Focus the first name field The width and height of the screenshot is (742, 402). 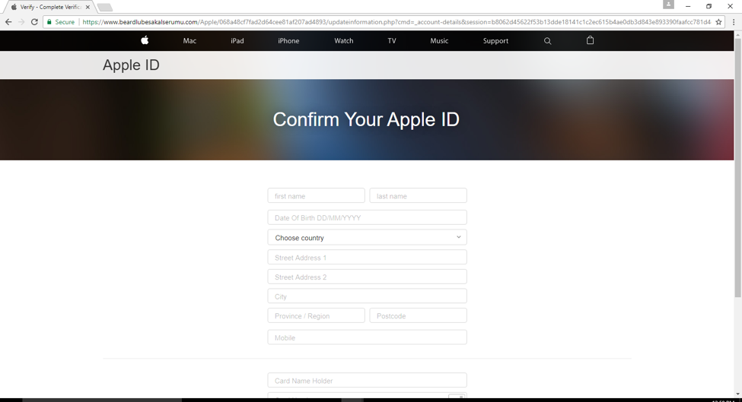click(x=316, y=195)
